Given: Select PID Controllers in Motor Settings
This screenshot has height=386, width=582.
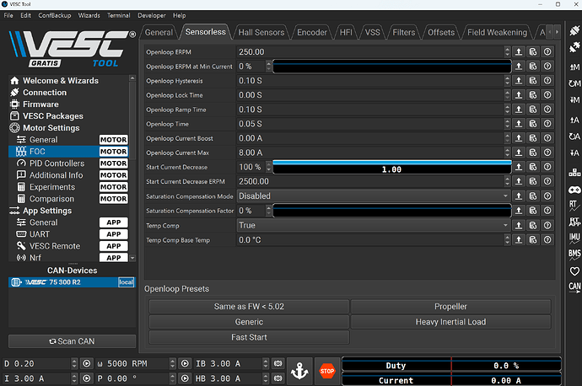Looking at the screenshot, I should coord(57,163).
